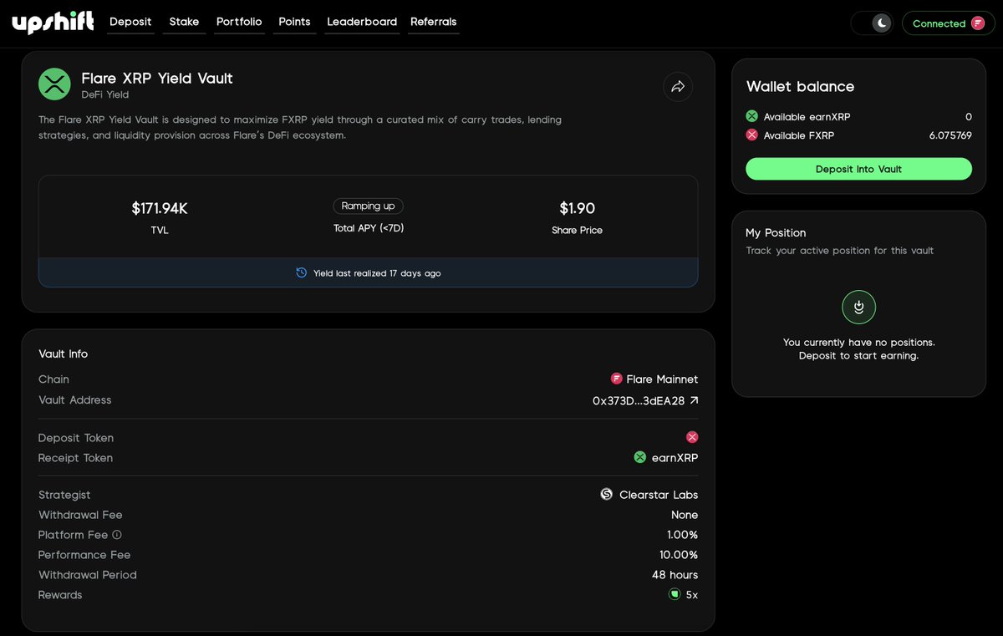Click the My Position heading
The width and height of the screenshot is (1003, 636).
776,232
